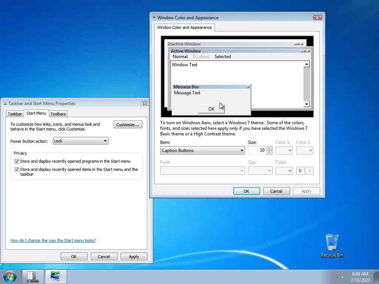
Task: Click Cancel in Taskbar Properties window
Action: click(104, 257)
